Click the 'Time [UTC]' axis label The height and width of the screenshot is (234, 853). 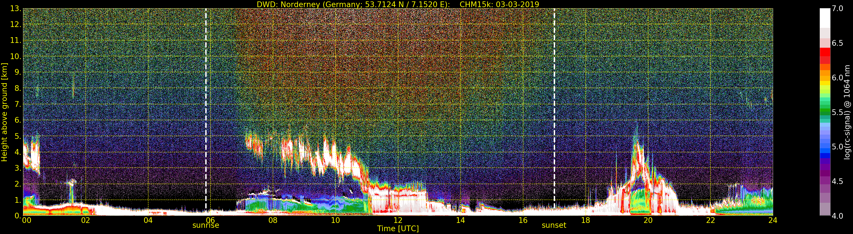tap(398, 229)
